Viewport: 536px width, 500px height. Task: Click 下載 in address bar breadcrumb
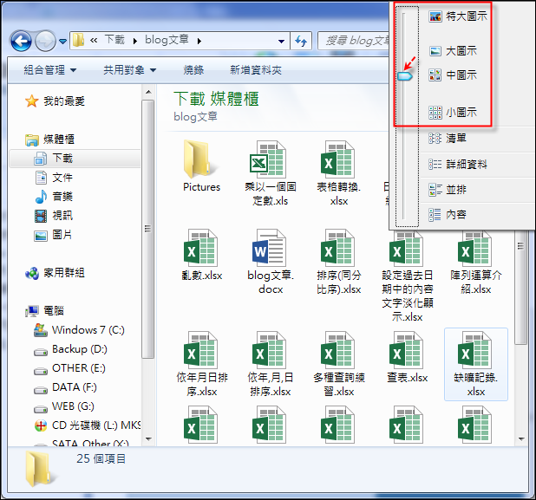pos(114,40)
